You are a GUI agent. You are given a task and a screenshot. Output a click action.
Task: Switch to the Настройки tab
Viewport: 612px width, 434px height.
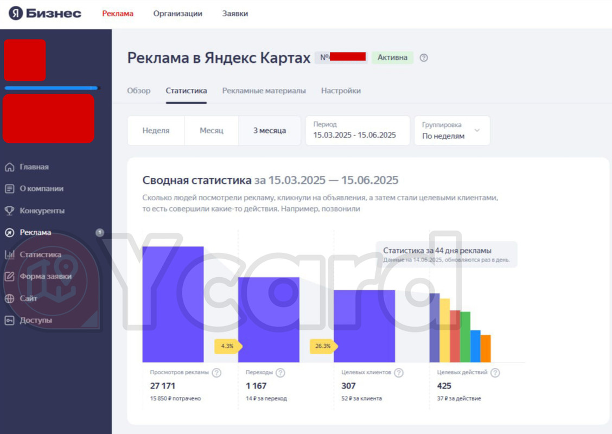click(341, 91)
